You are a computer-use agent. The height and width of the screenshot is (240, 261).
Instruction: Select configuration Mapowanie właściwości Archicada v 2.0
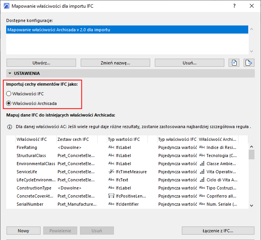tap(127, 30)
